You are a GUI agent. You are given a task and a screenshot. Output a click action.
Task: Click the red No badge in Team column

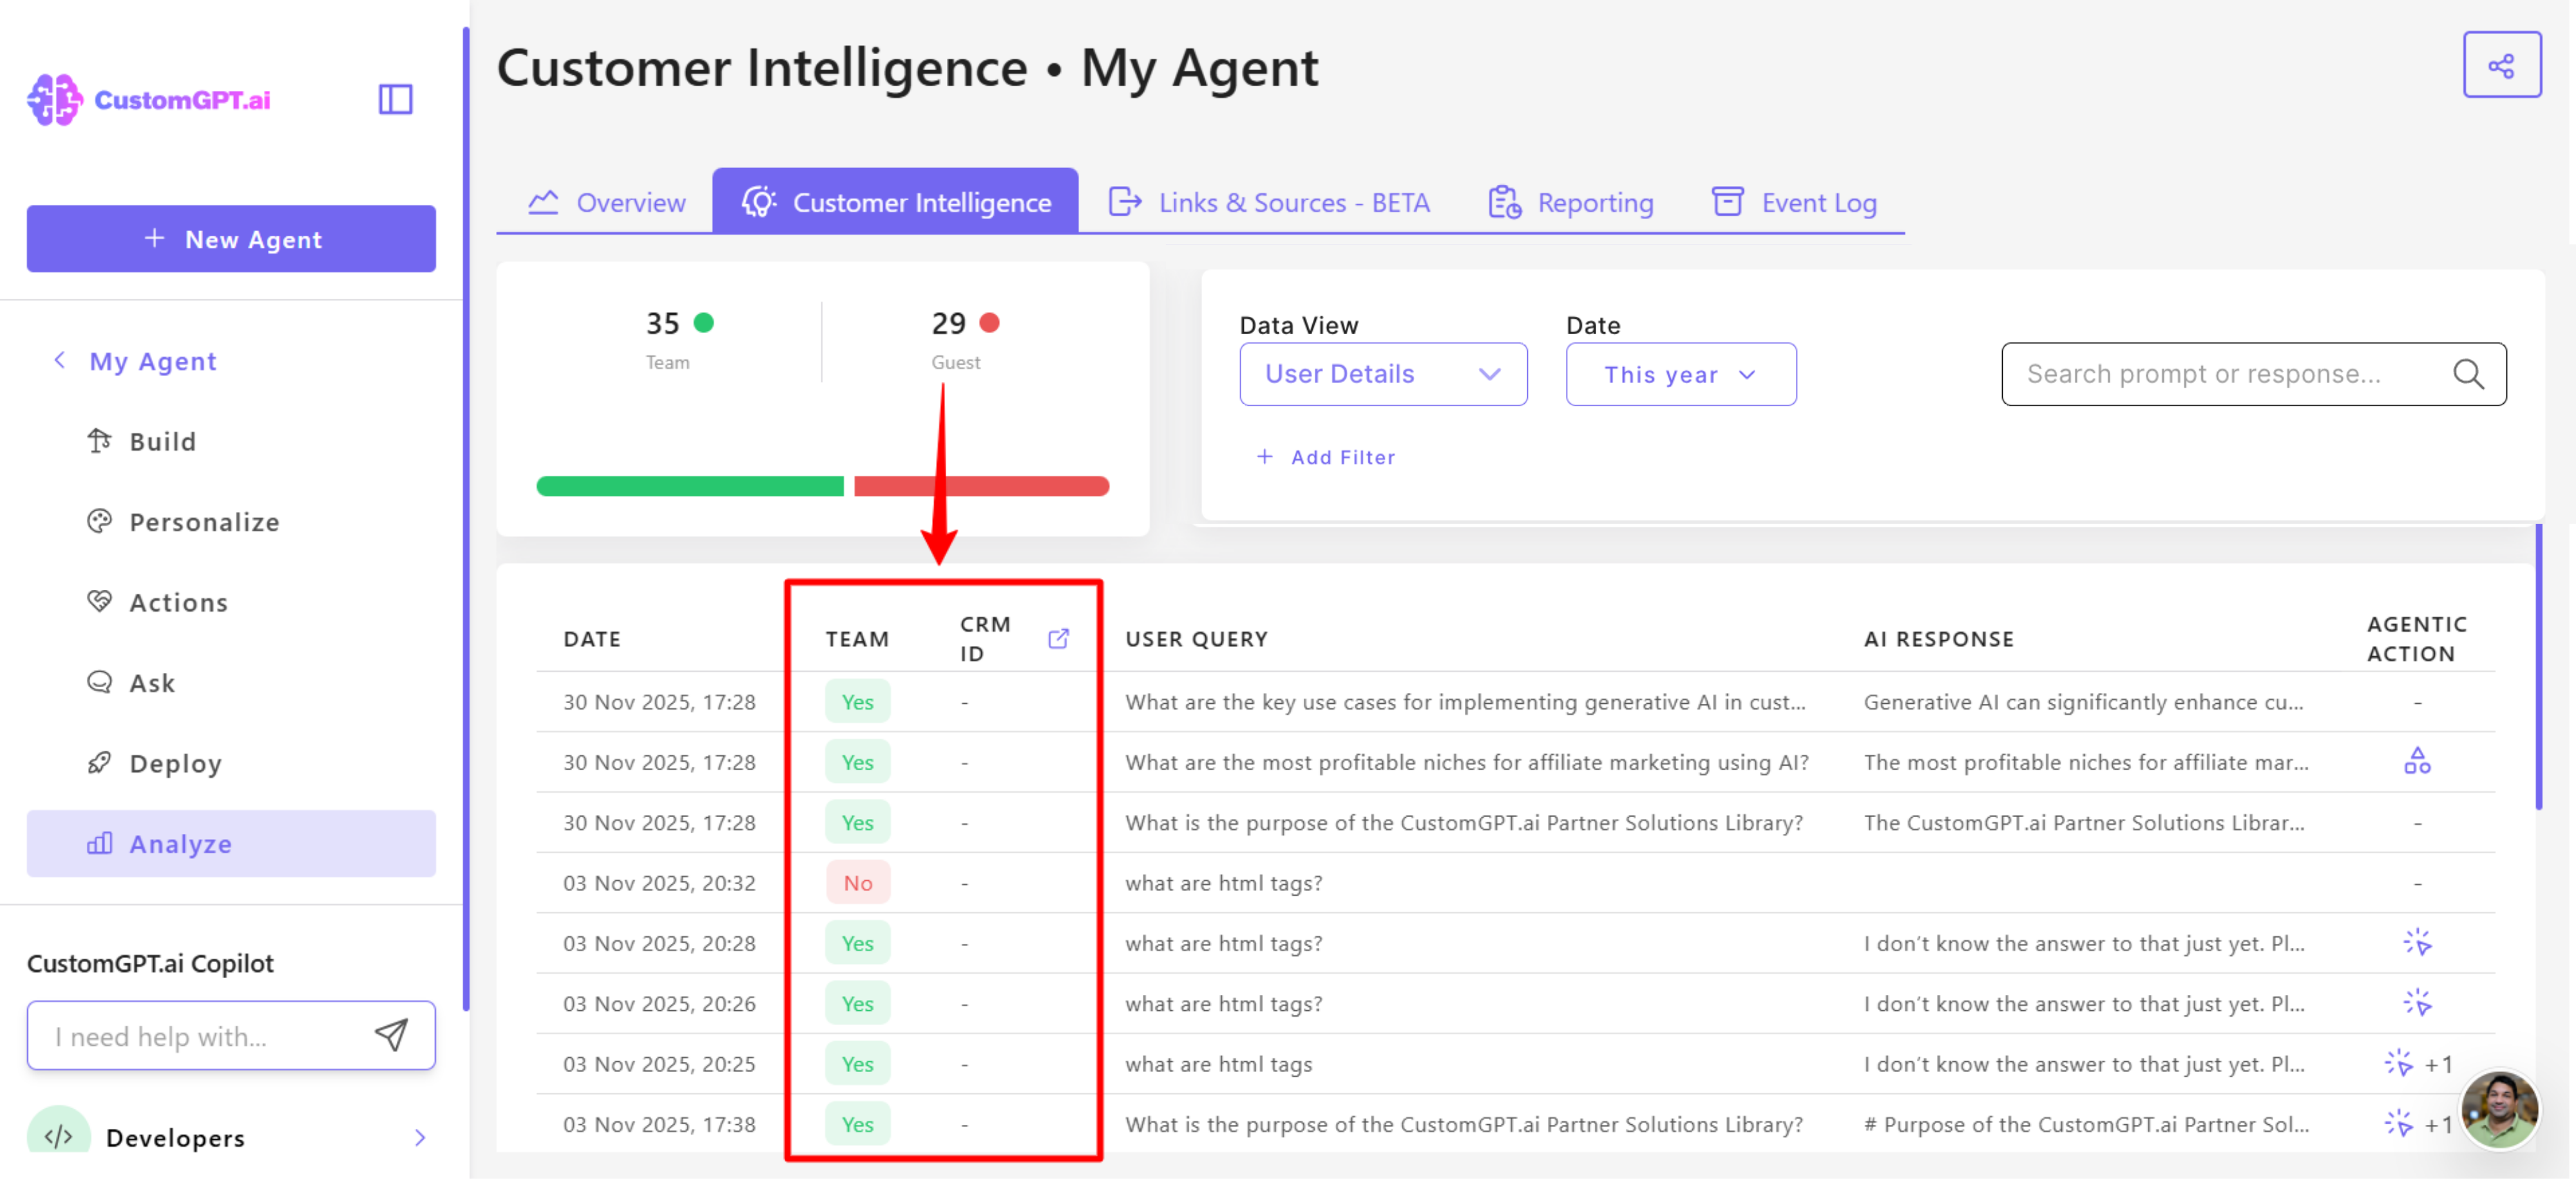tap(857, 883)
